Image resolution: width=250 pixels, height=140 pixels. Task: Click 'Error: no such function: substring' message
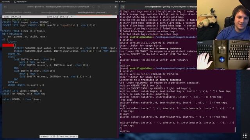144,94
